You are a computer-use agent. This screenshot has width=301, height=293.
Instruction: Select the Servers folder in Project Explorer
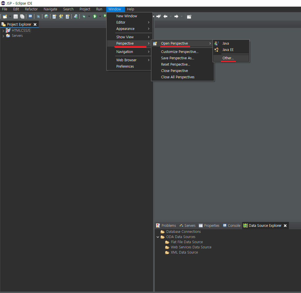(x=17, y=36)
